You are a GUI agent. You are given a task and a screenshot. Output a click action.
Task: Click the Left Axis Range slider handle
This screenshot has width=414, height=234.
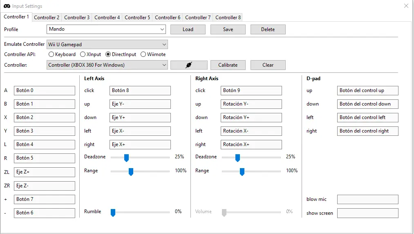point(131,171)
